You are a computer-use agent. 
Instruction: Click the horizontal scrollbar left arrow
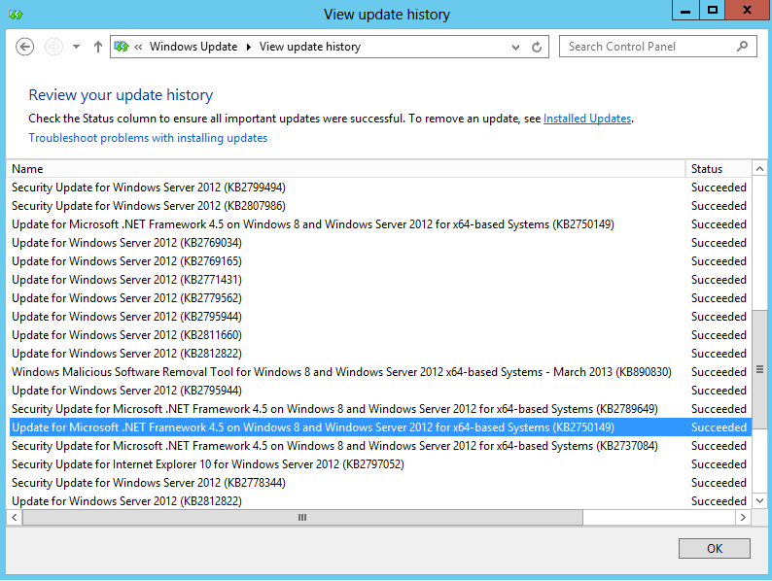tap(15, 517)
